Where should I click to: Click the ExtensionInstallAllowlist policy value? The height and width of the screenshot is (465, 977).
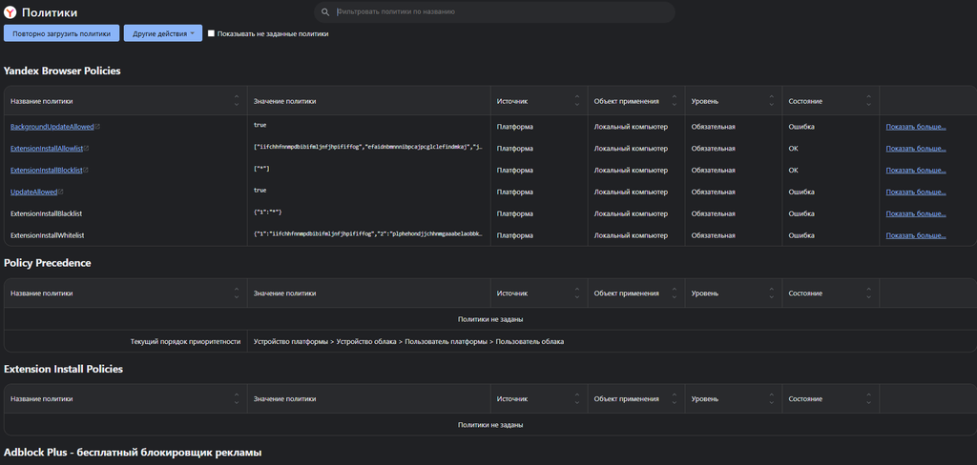tap(368, 148)
